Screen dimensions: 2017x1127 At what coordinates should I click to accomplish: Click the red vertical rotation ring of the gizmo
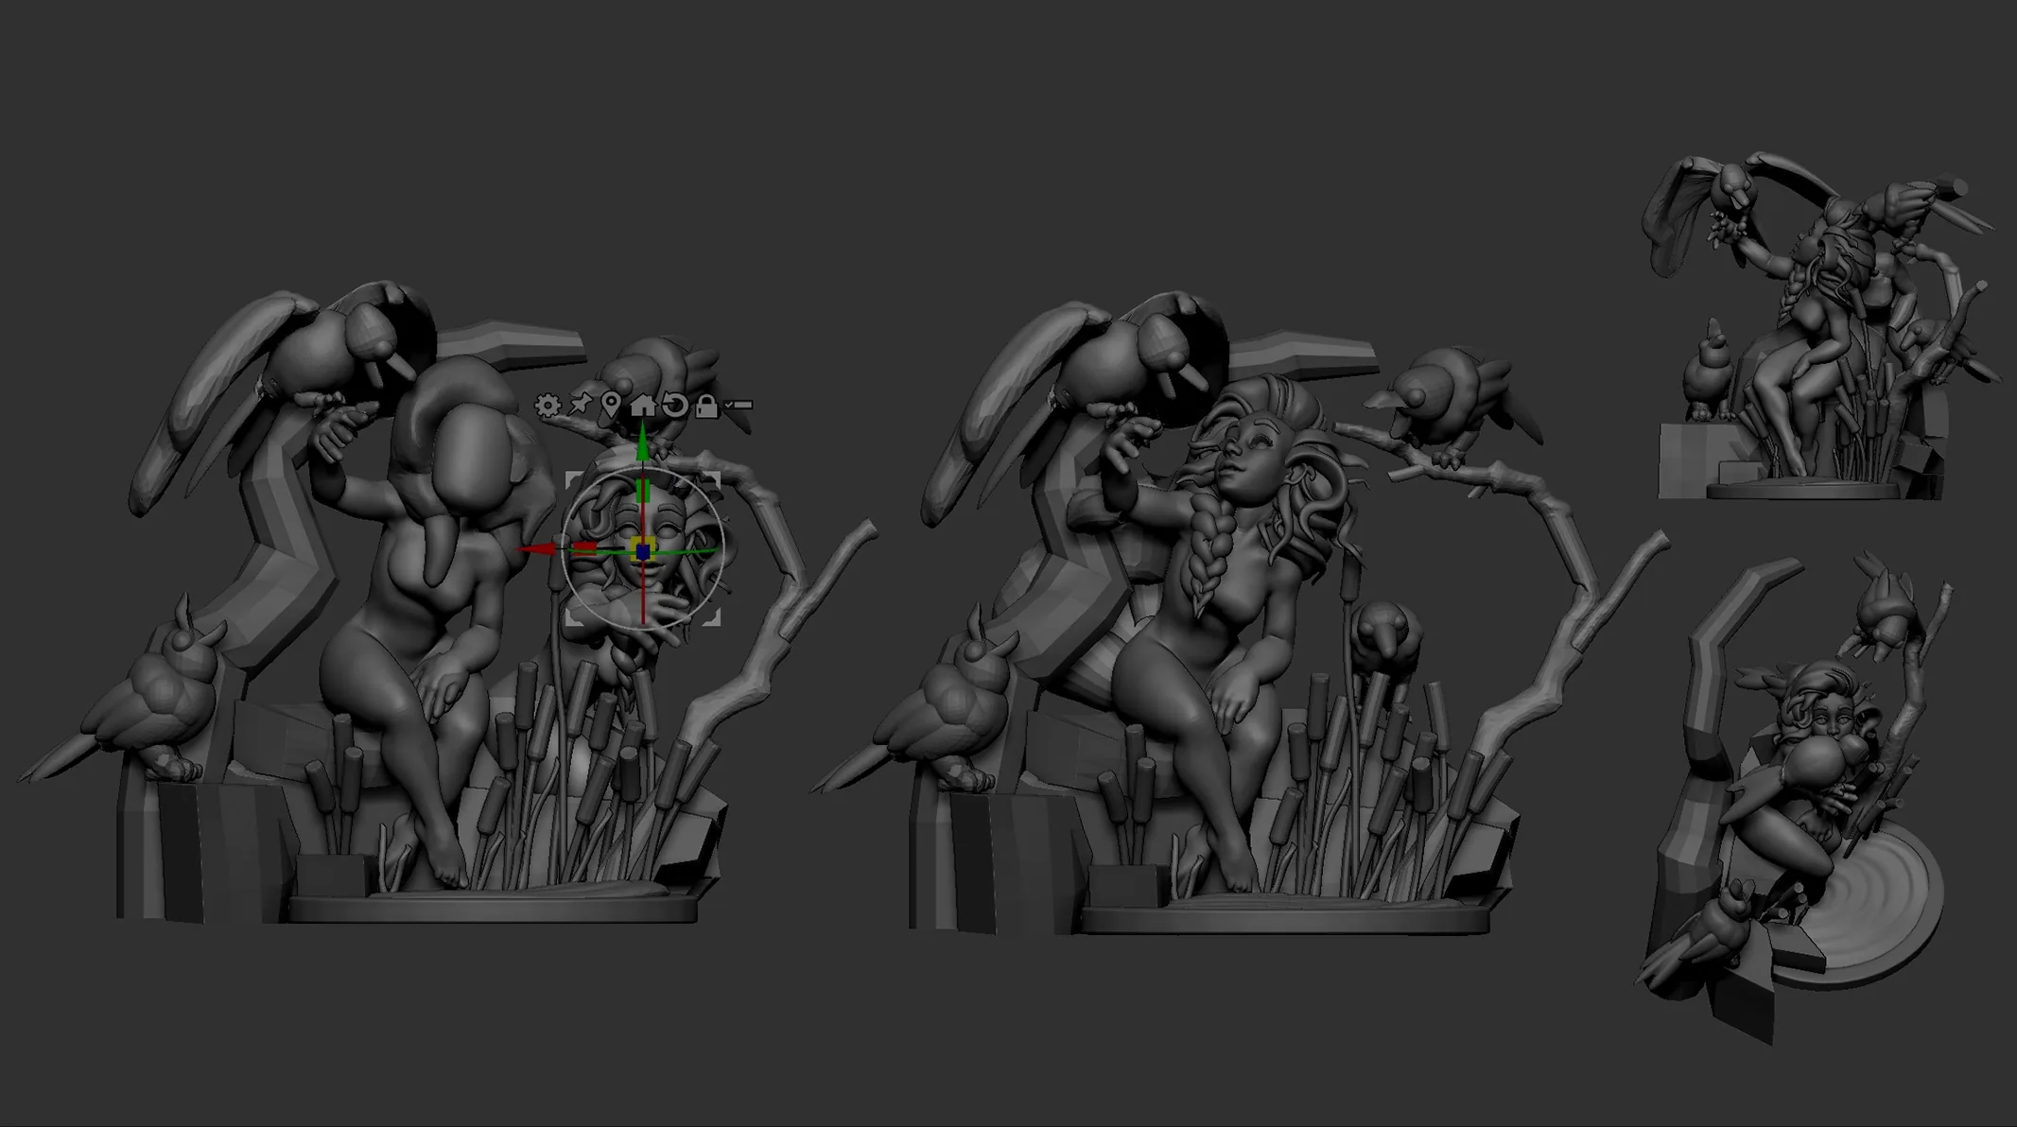pyautogui.click(x=643, y=596)
